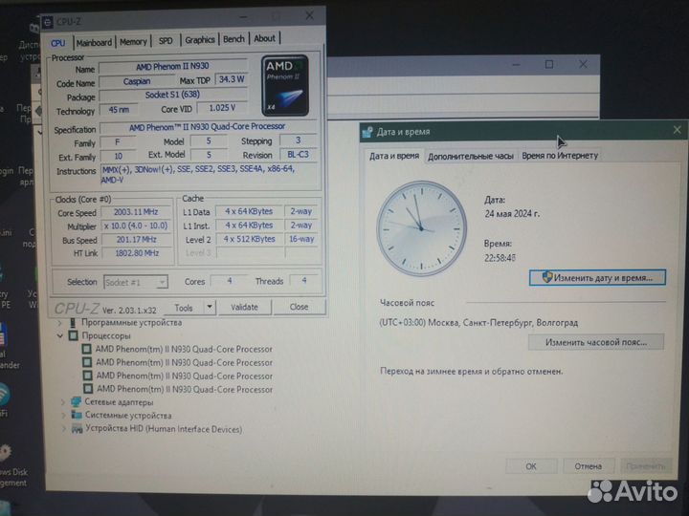Screen dimensions: 689x516
Task: Click the Max TDP value 34.3 W
Action: 232,79
